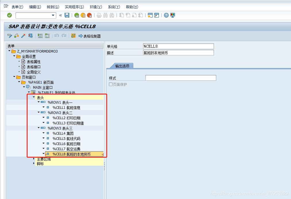This screenshot has height=199, width=291.
Task: Click the SAP window menu icon beside 表单
Action: pos(6,6)
